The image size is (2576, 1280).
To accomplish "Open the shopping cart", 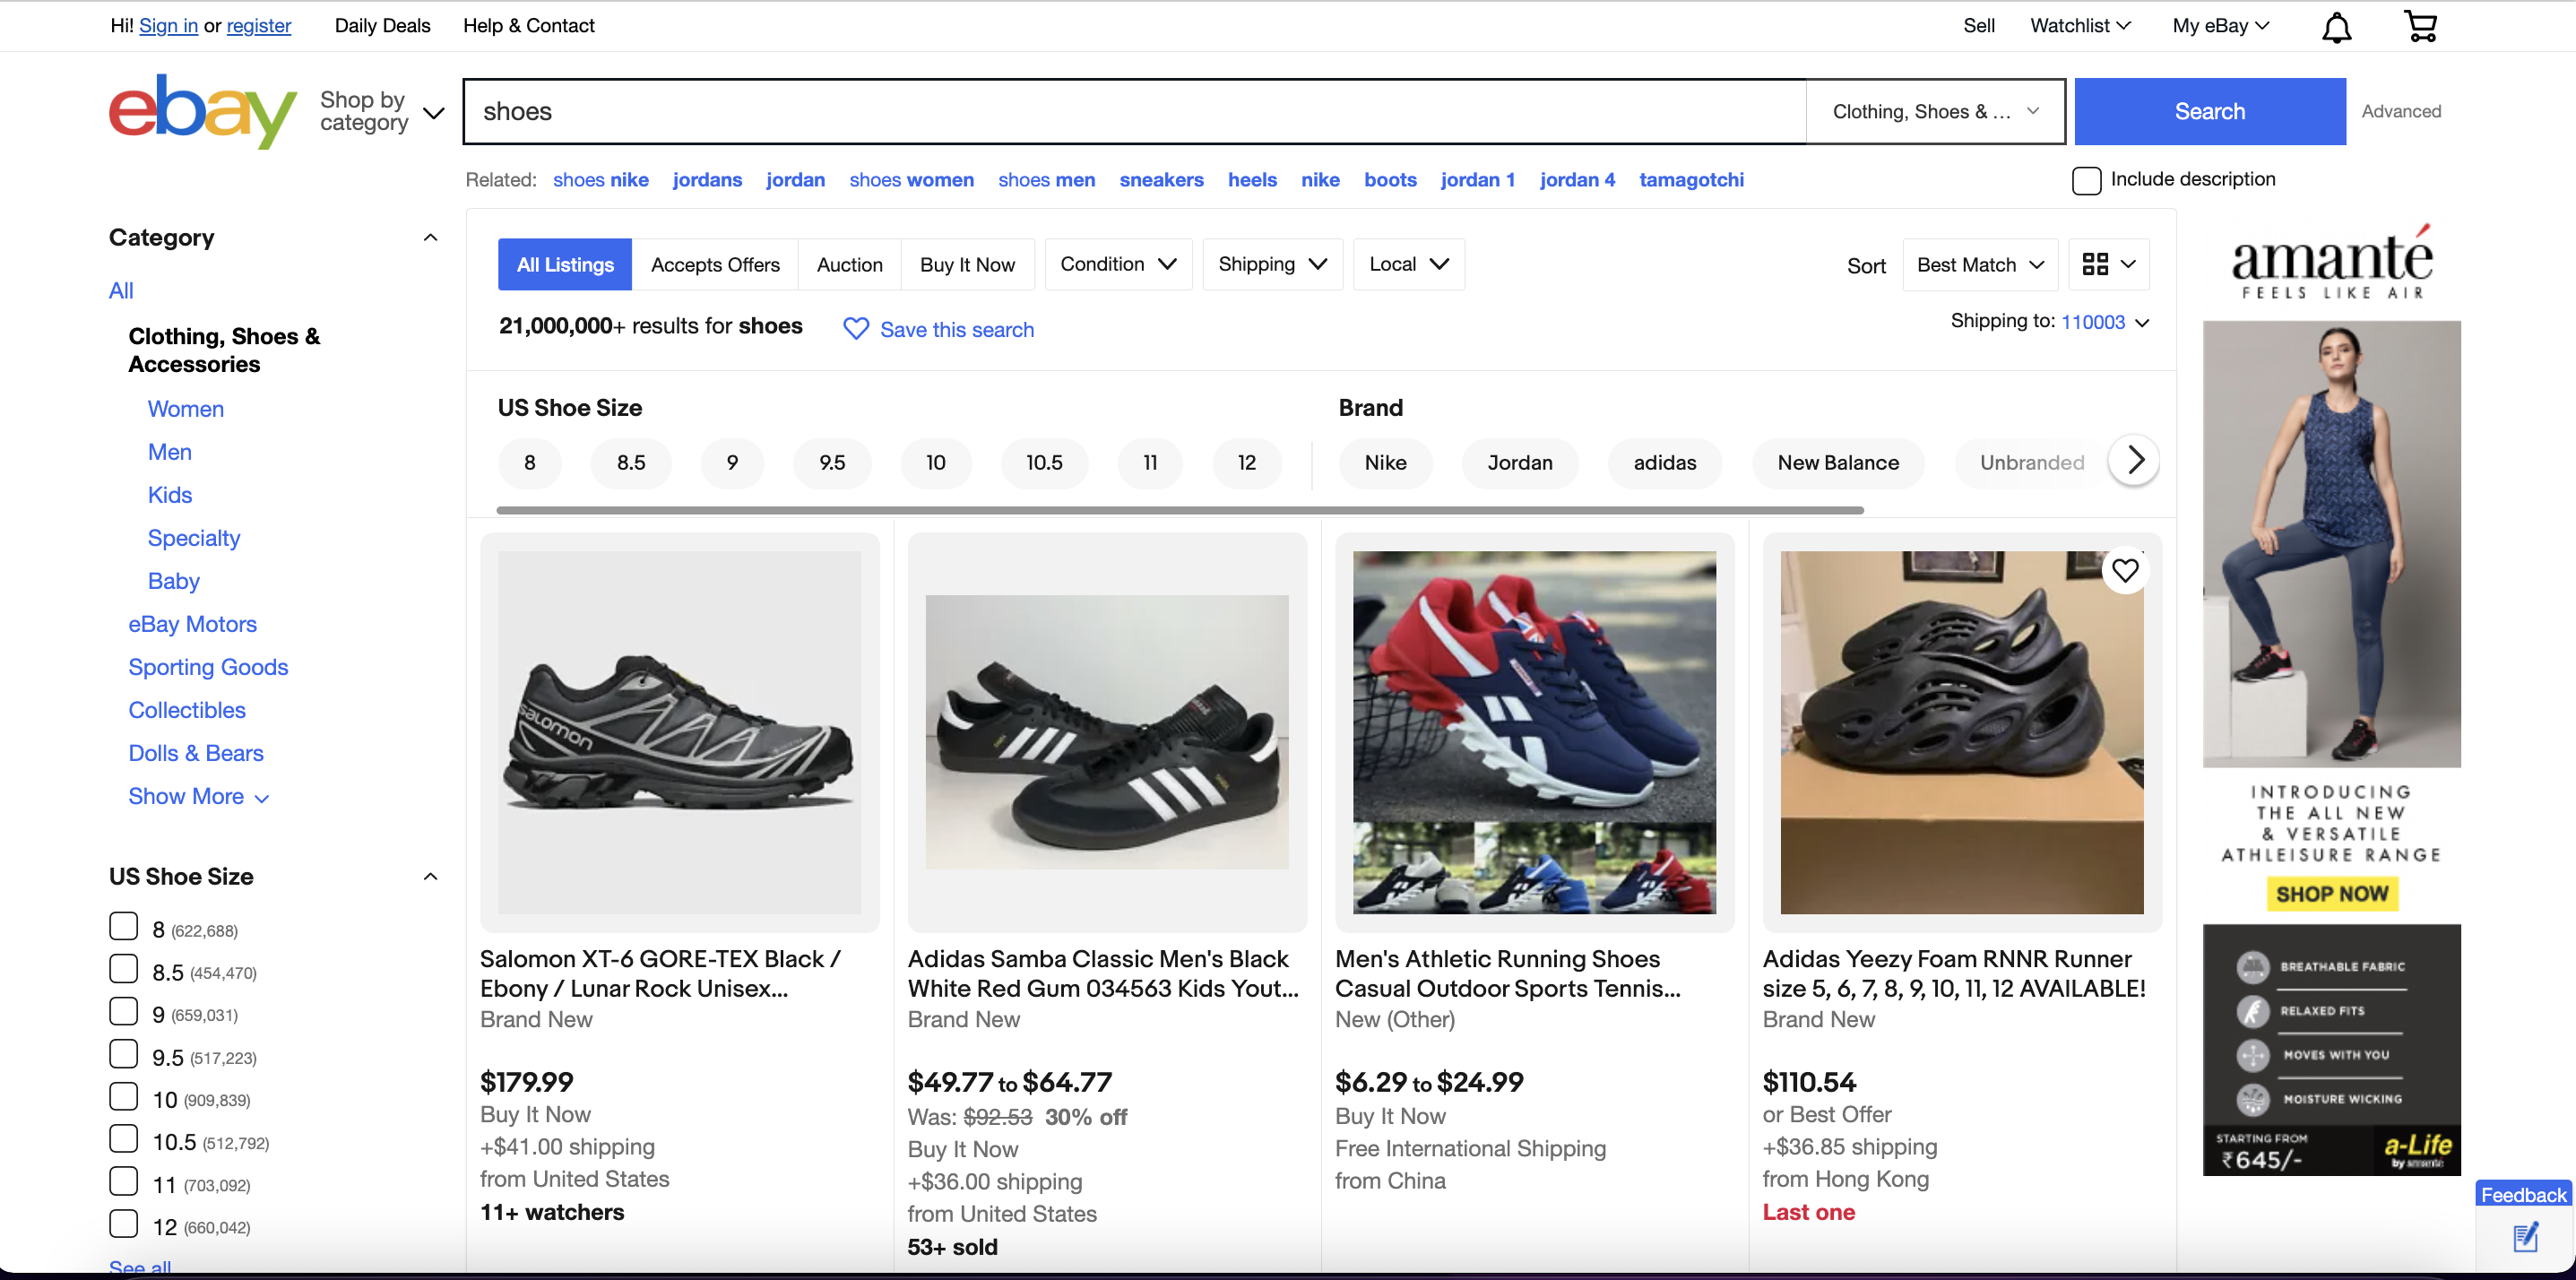I will pyautogui.click(x=2421, y=25).
